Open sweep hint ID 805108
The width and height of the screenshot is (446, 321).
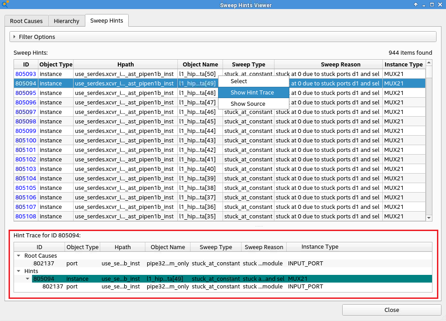point(26,216)
